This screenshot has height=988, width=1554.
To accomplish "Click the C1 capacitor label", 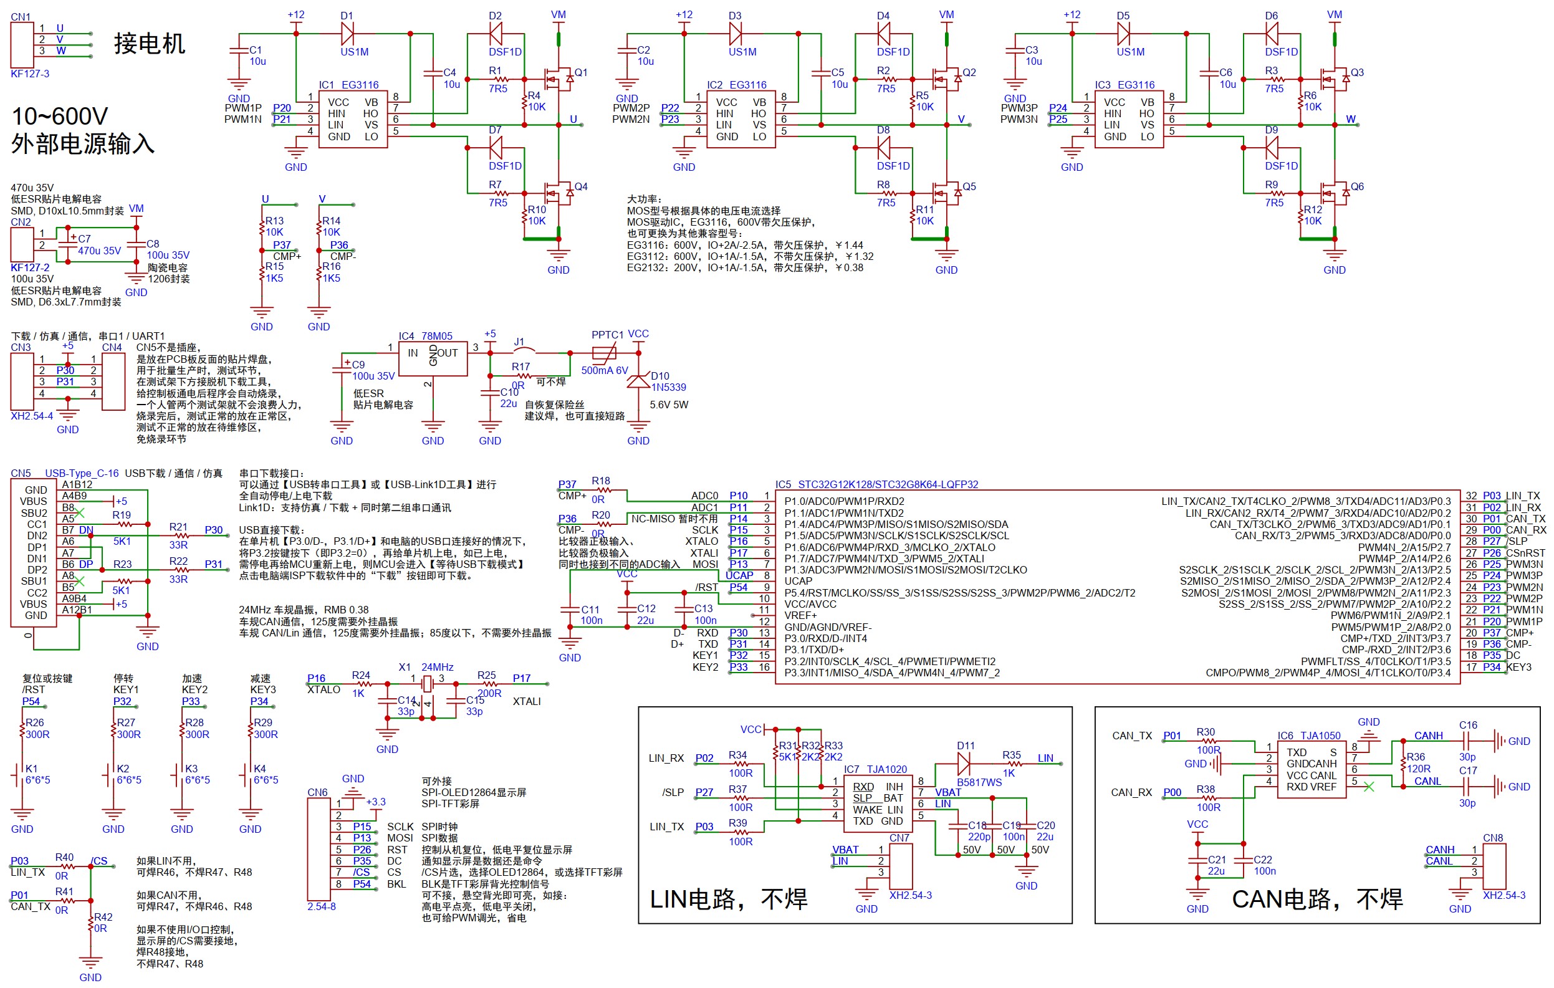I will (256, 50).
